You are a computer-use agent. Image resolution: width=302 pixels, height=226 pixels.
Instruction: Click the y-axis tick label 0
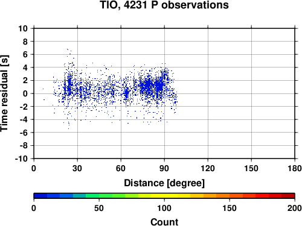[x=25, y=93]
